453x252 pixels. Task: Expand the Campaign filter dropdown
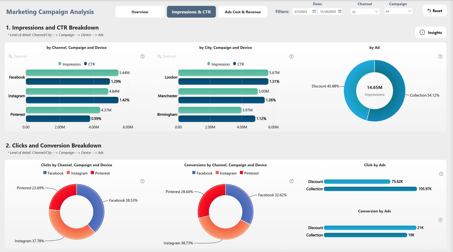click(398, 11)
